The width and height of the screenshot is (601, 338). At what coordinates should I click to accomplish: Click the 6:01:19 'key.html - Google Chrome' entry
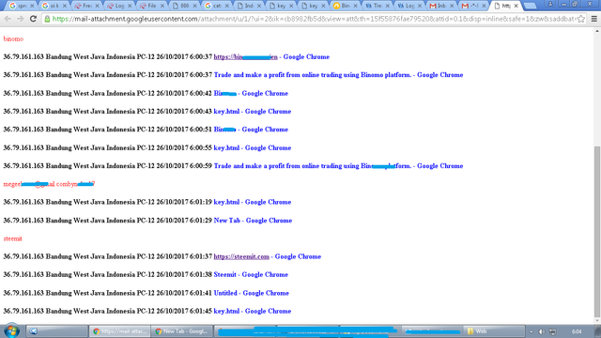coord(253,202)
